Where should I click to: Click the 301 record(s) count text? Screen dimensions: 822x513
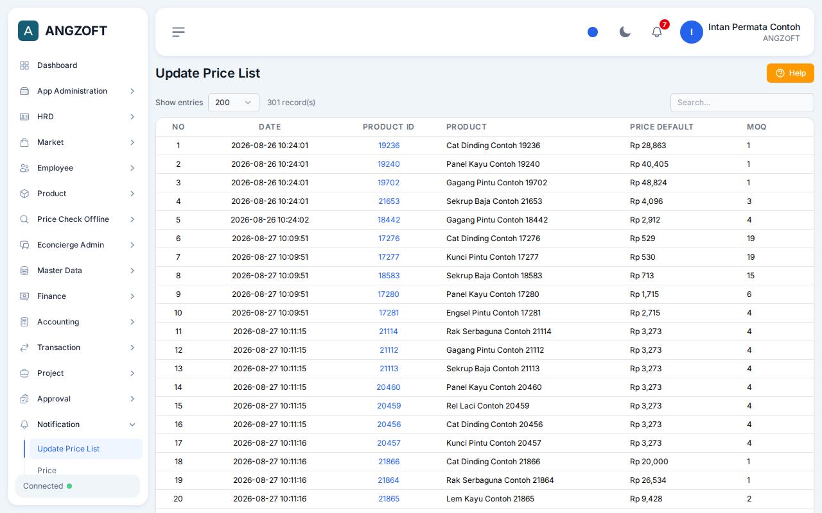[291, 103]
